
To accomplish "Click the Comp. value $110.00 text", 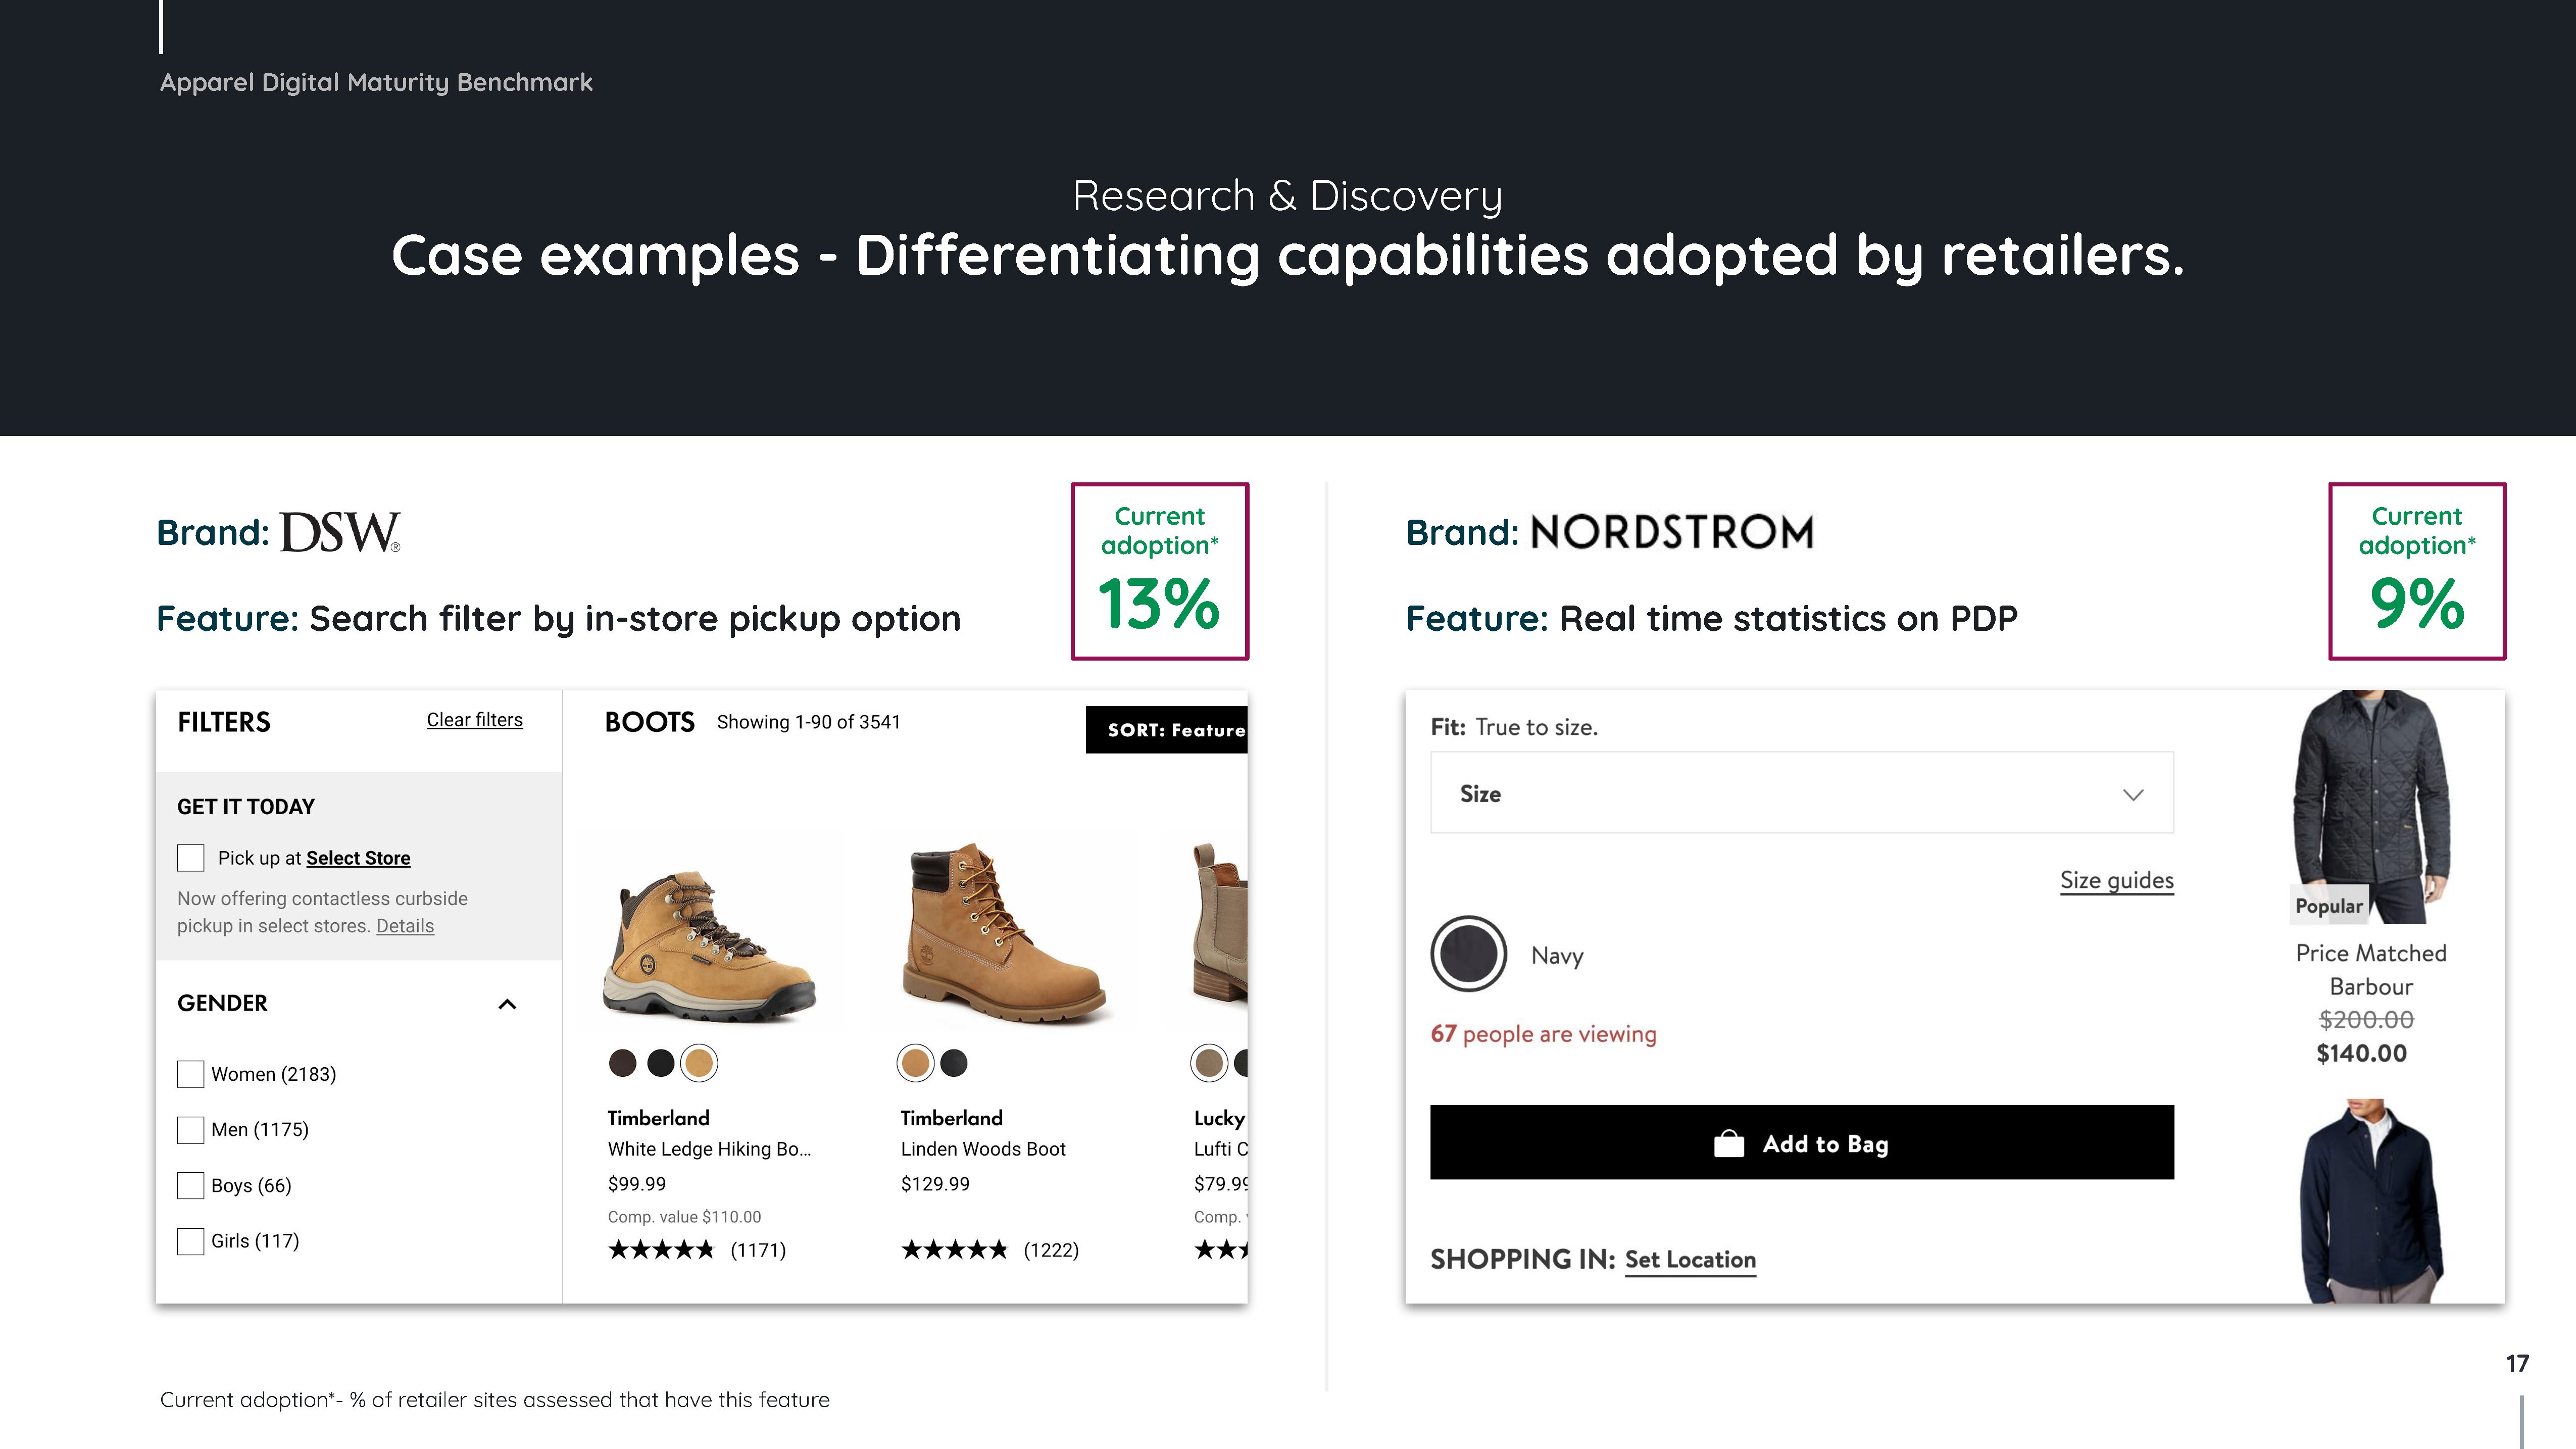I will pos(684,1217).
